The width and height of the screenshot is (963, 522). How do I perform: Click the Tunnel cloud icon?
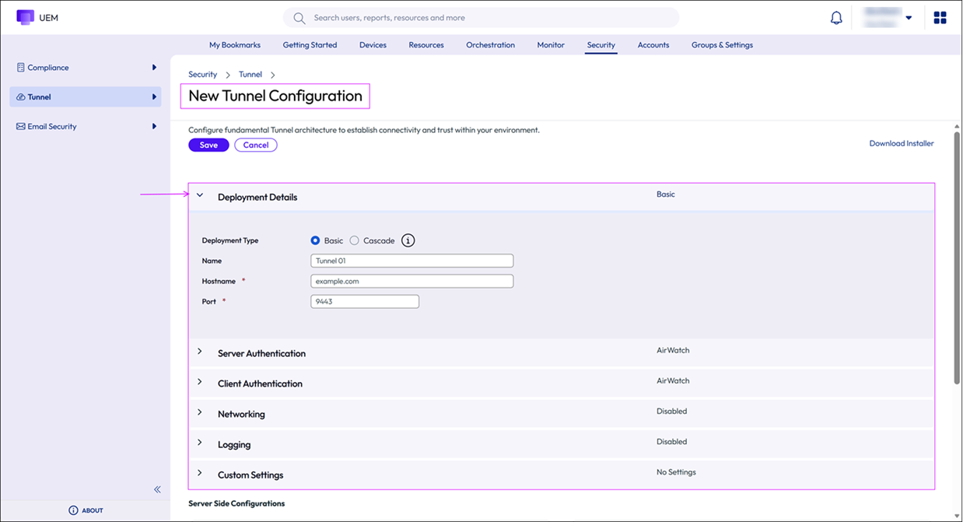click(21, 97)
